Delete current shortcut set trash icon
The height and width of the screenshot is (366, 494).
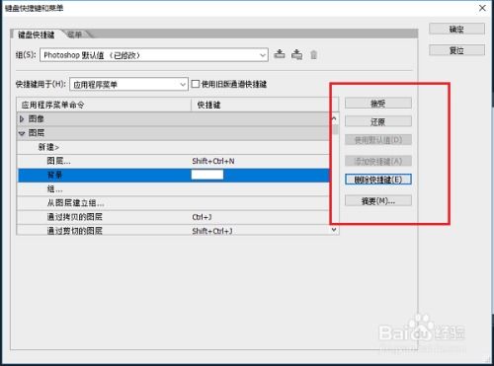click(313, 54)
